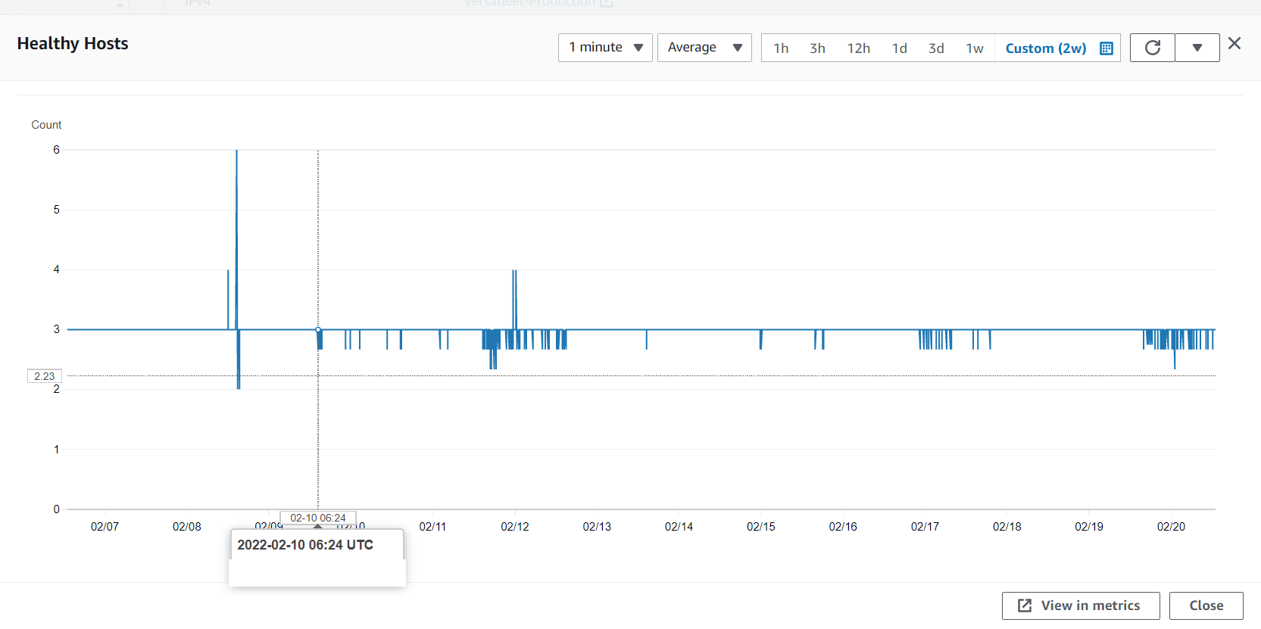Click the 02-10 06:24 data point marker
1261x629 pixels.
pyautogui.click(x=318, y=329)
